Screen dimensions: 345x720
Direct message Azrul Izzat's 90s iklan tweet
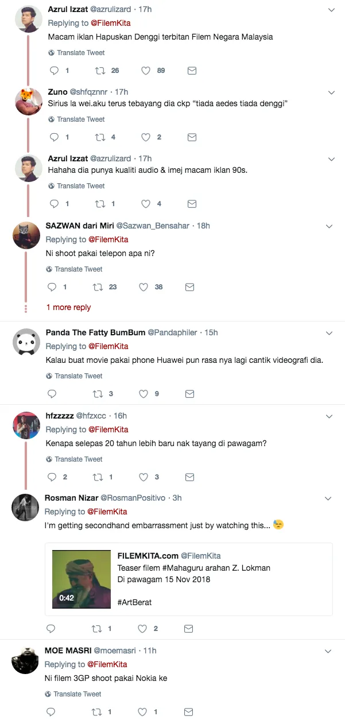point(192,204)
